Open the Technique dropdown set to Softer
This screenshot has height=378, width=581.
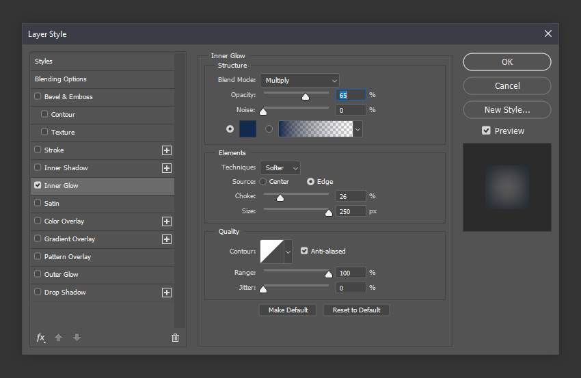pos(280,168)
